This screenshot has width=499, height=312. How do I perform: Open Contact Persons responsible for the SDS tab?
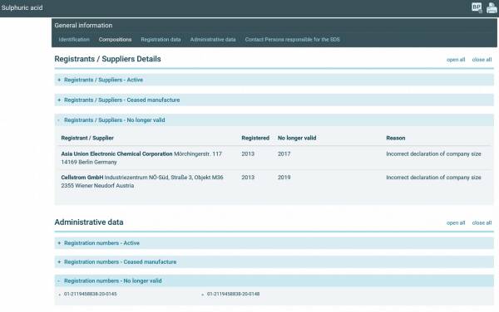tap(292, 39)
